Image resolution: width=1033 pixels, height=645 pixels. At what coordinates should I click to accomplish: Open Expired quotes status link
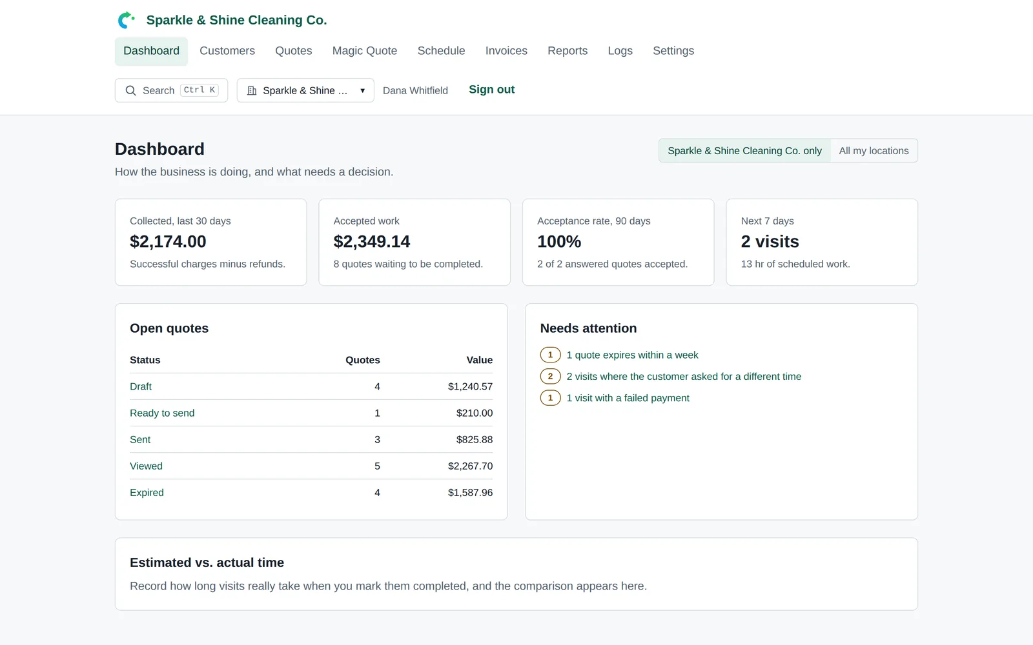click(x=147, y=492)
